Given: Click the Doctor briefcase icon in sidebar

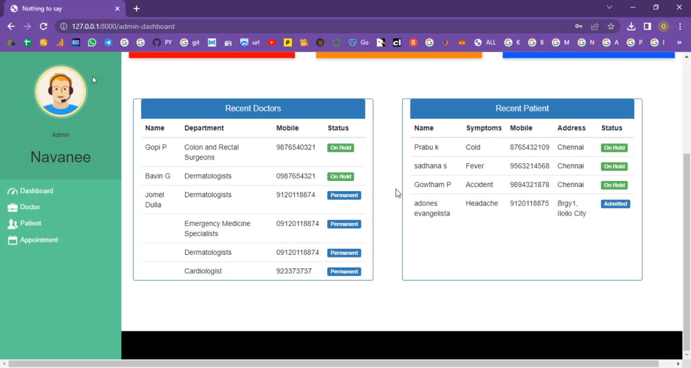Looking at the screenshot, I should [12, 208].
